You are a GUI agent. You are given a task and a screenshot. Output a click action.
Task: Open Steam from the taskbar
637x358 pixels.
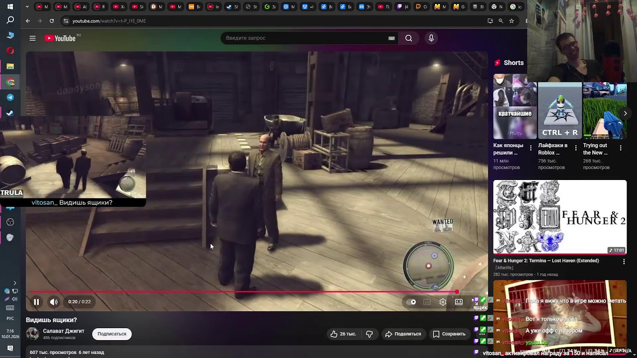click(x=10, y=113)
